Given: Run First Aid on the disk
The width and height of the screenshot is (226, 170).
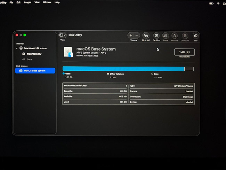Looking at the screenshot, I should [x=146, y=36].
